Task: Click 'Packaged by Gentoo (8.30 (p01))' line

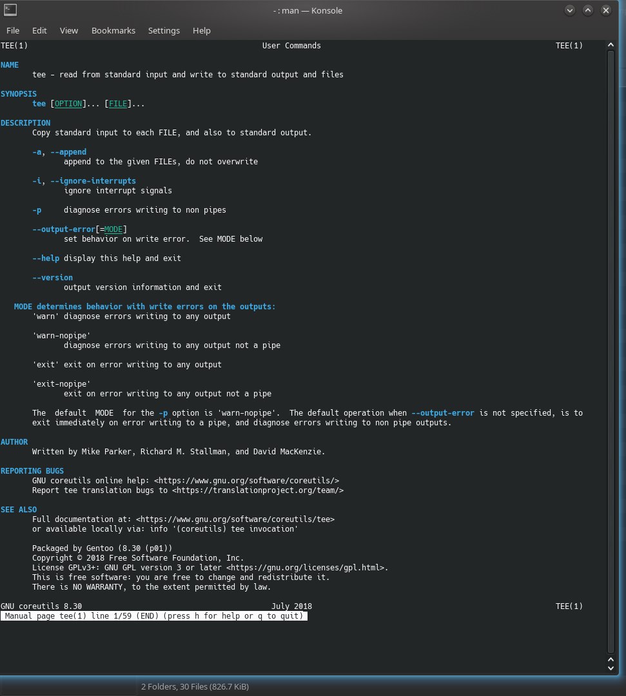Action: coord(102,548)
